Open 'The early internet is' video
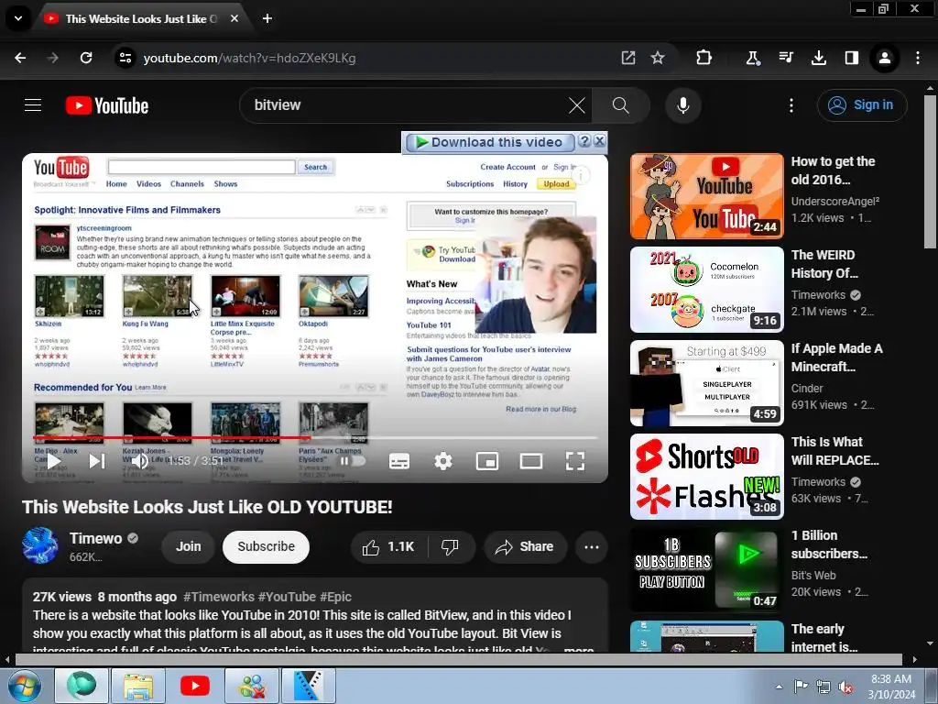 [706, 636]
